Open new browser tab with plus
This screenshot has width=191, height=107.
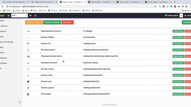[x=175, y=2]
